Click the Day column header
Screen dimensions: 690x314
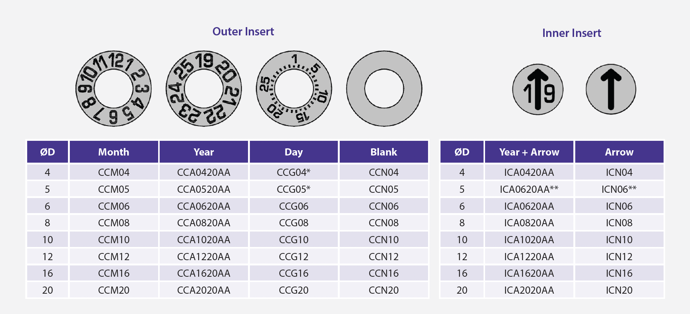click(x=294, y=152)
